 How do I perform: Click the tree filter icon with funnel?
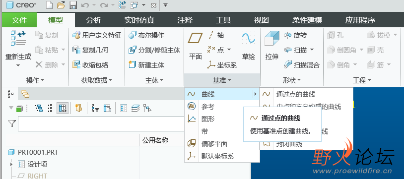coord(95,109)
